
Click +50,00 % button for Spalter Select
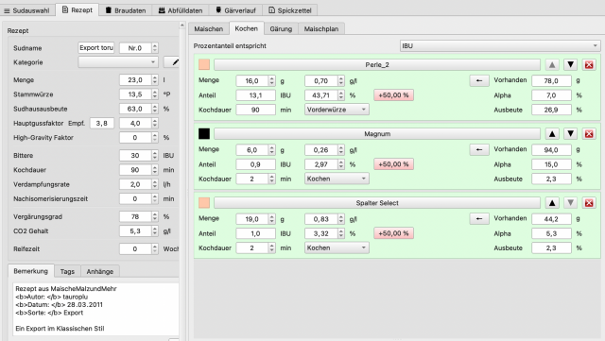coord(393,233)
